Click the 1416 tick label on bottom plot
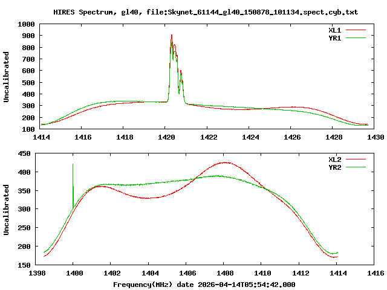The height and width of the screenshot is (290, 387). click(376, 273)
